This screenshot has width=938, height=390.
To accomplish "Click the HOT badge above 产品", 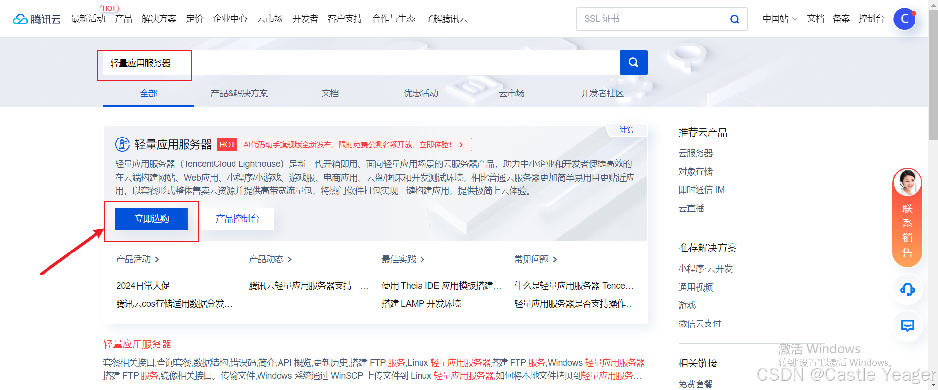I will (x=109, y=8).
